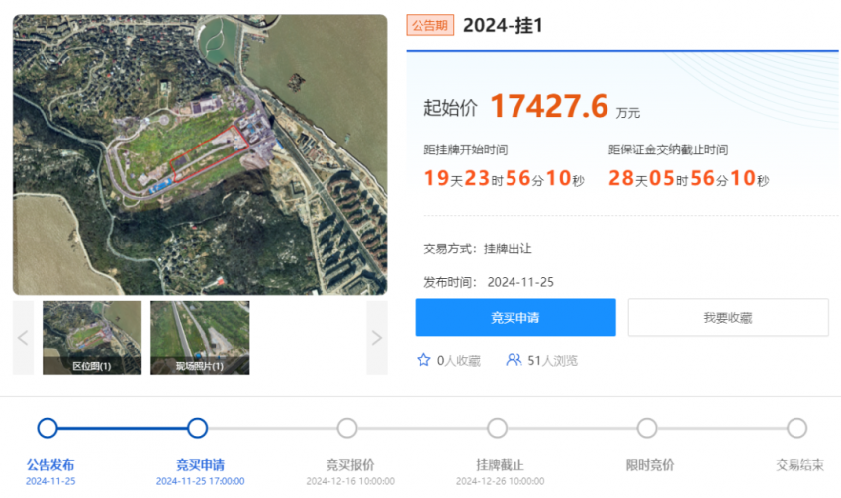Click the 竞买报价 timeline circle

pyautogui.click(x=347, y=428)
